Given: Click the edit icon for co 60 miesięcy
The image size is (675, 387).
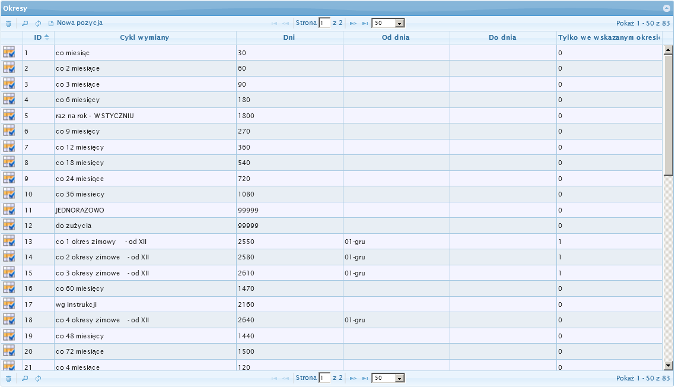Looking at the screenshot, I should tap(9, 288).
